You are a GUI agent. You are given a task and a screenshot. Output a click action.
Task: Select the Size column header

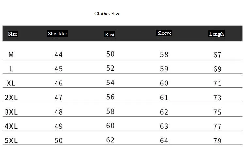(x=12, y=34)
